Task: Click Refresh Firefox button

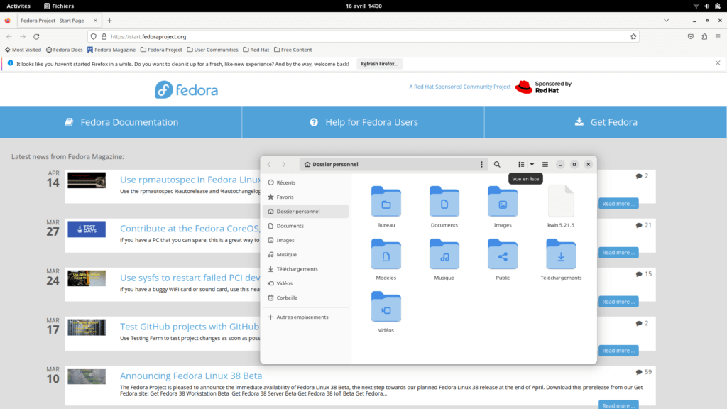Action: pos(379,64)
